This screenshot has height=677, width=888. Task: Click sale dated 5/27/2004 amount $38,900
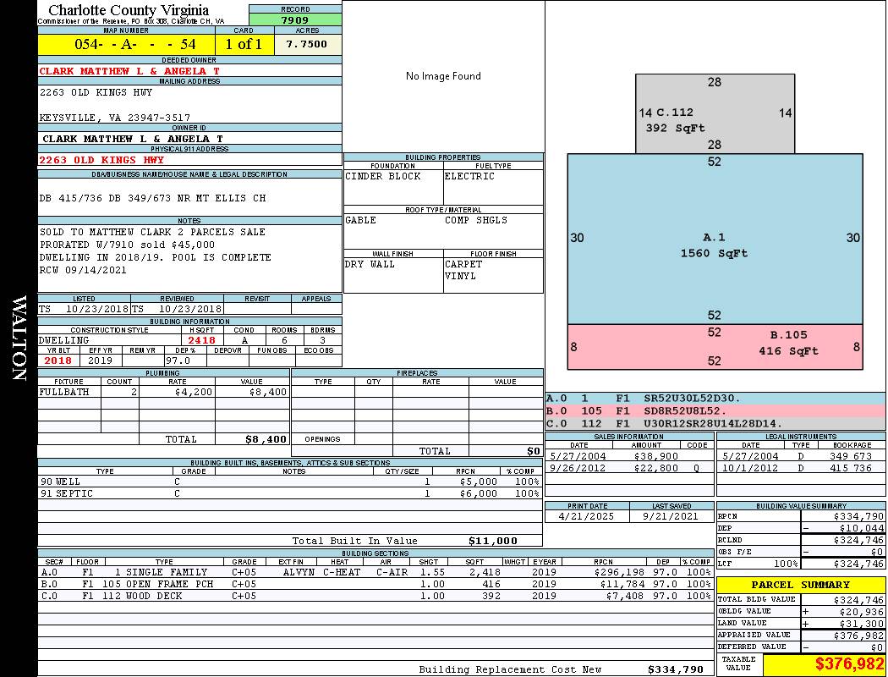click(x=655, y=456)
